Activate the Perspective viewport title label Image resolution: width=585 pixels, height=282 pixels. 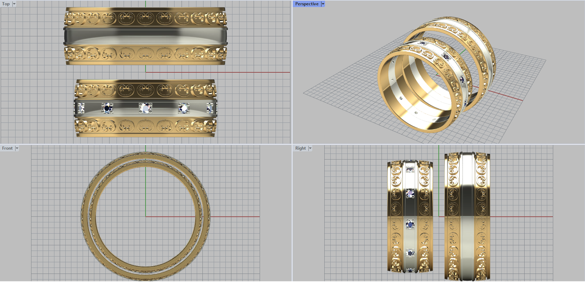306,4
